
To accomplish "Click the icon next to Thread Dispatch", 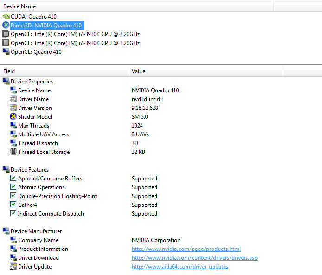I will click(x=13, y=143).
